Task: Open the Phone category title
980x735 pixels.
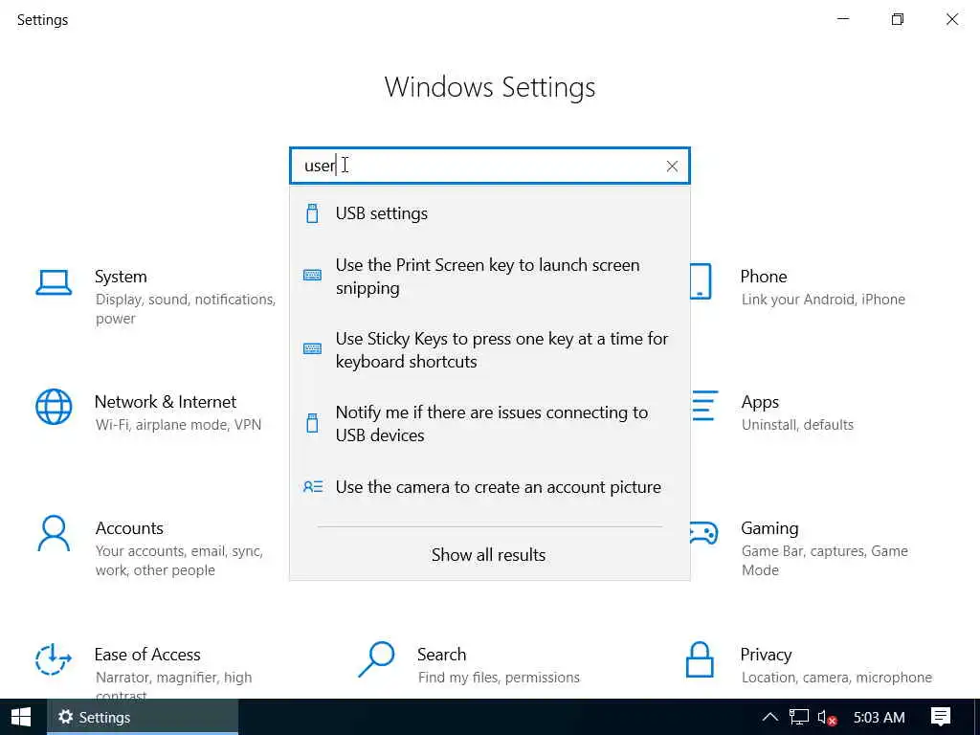Action: 763,277
